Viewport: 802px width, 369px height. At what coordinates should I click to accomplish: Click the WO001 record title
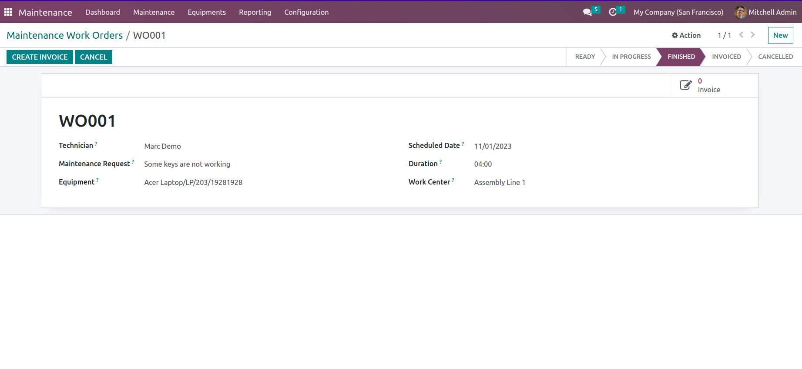pos(87,121)
